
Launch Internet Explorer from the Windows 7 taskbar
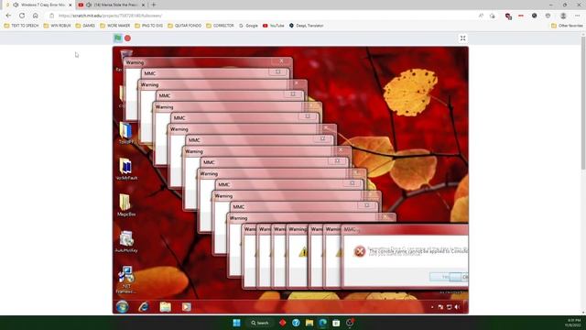144,307
